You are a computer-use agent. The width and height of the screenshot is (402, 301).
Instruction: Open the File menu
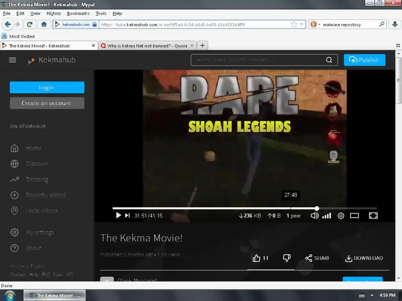tap(7, 13)
